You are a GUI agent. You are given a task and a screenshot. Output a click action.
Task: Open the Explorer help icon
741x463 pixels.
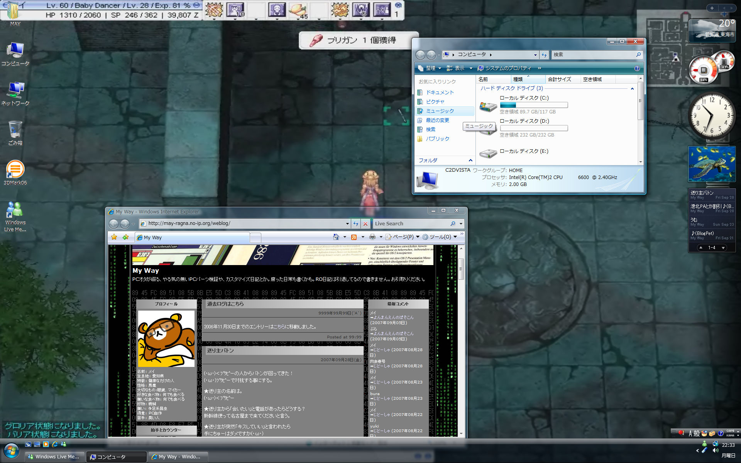[637, 68]
